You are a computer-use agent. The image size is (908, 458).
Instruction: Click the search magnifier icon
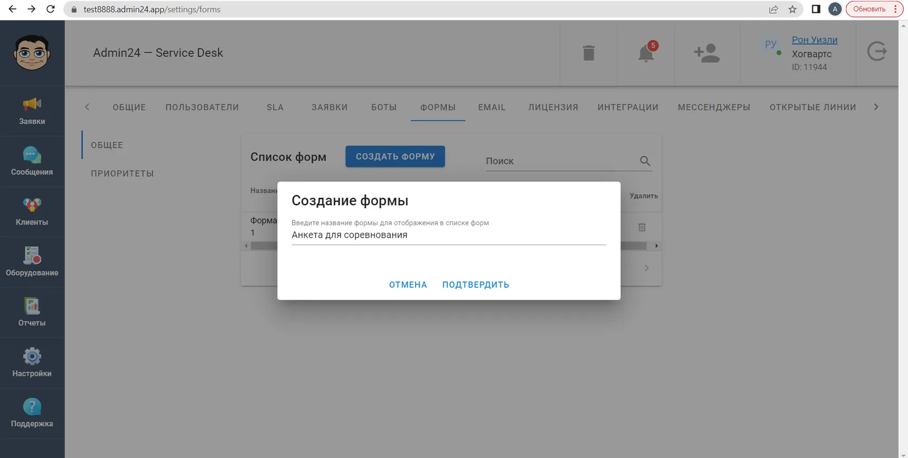[645, 161]
